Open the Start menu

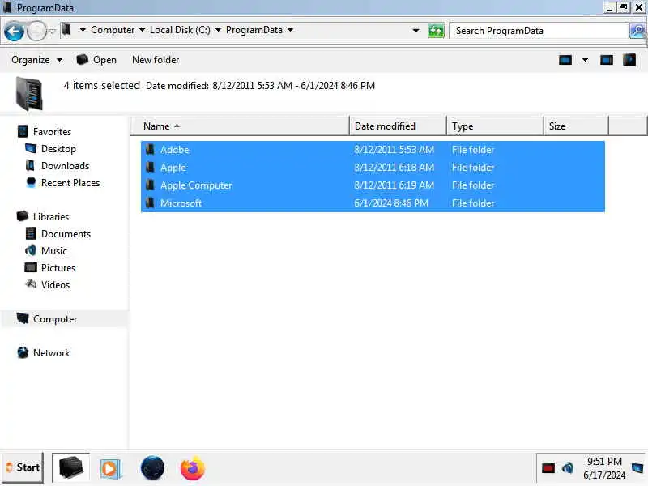pyautogui.click(x=23, y=467)
